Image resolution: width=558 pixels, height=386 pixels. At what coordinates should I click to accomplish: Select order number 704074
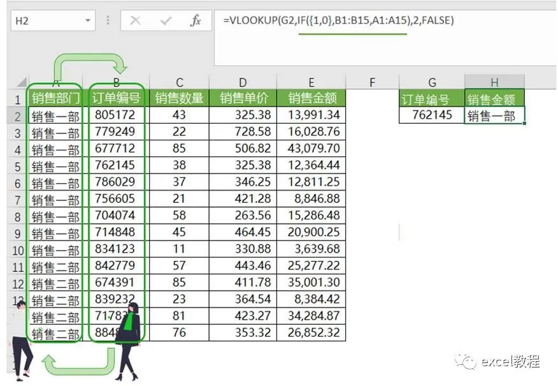(x=116, y=215)
